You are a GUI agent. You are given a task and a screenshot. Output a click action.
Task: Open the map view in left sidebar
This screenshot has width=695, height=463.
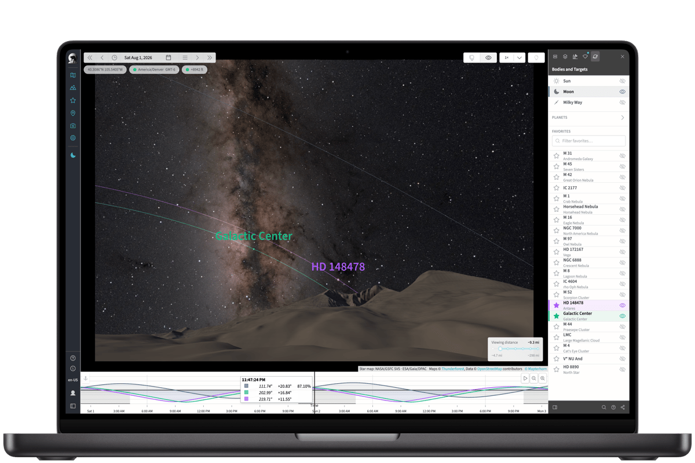pyautogui.click(x=73, y=75)
